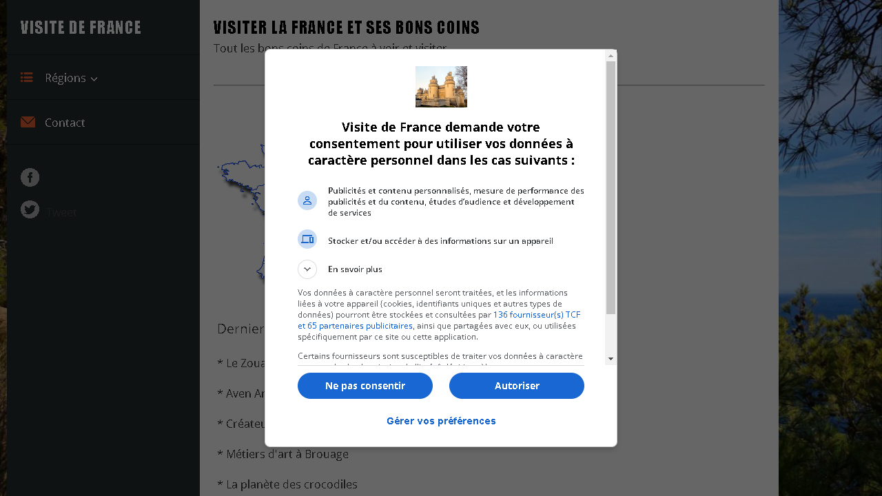Open the Régions dropdown menu
Screen dimensions: 882x496
71,78
